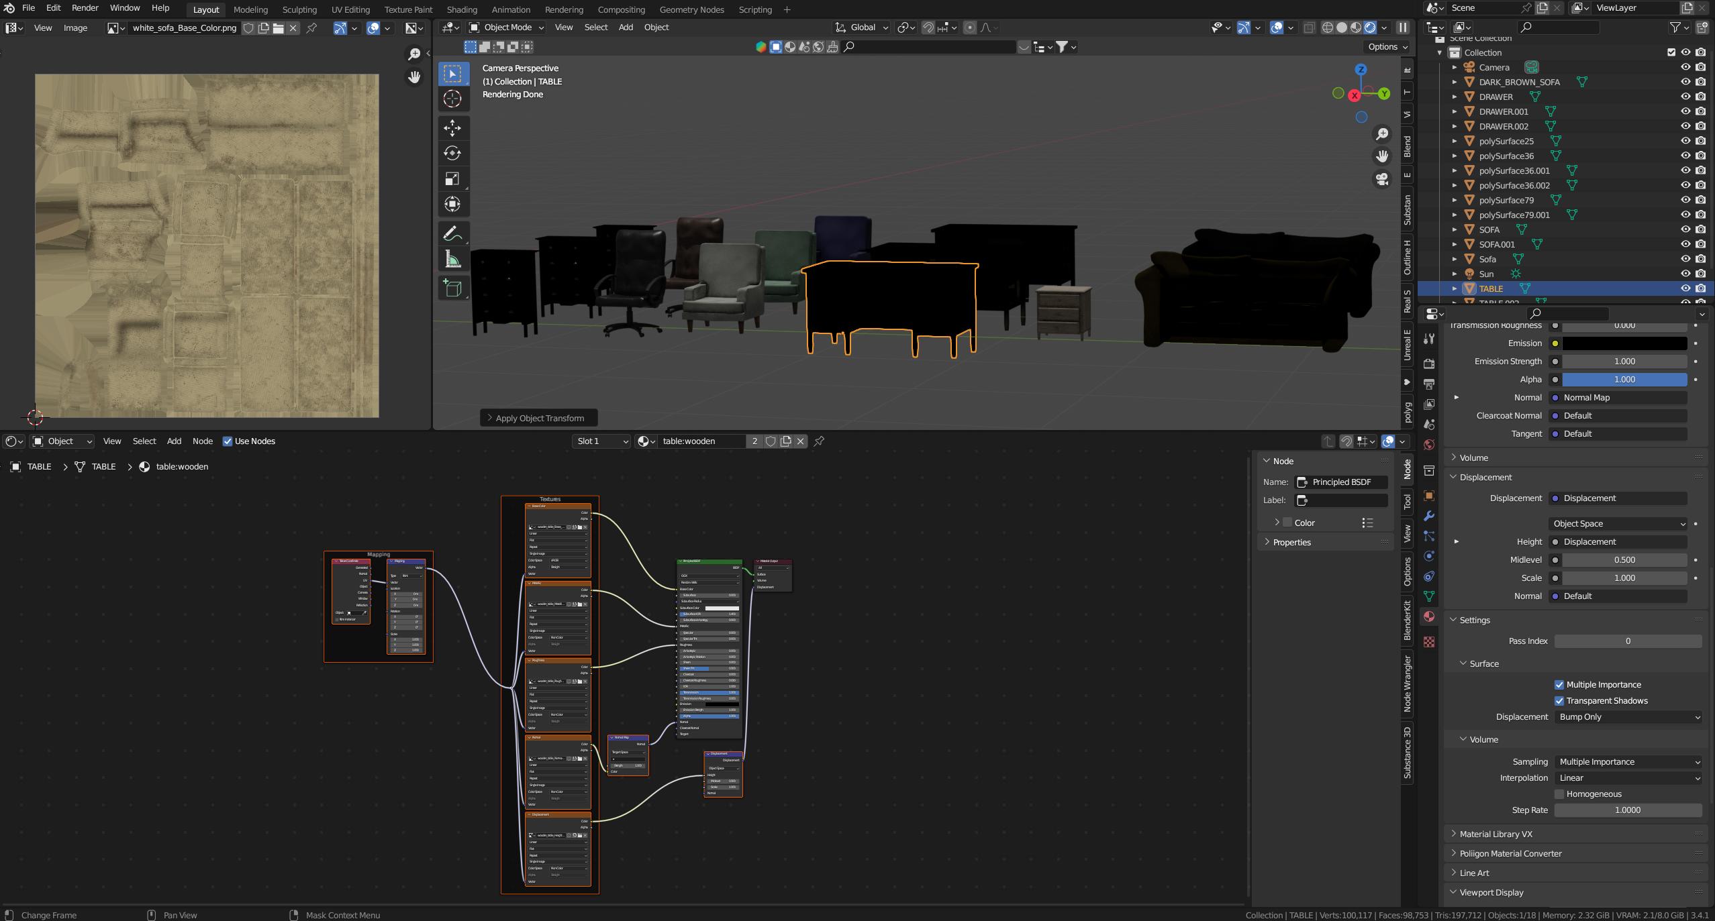The image size is (1715, 921).
Task: Click the material user count button 2
Action: [x=754, y=441]
